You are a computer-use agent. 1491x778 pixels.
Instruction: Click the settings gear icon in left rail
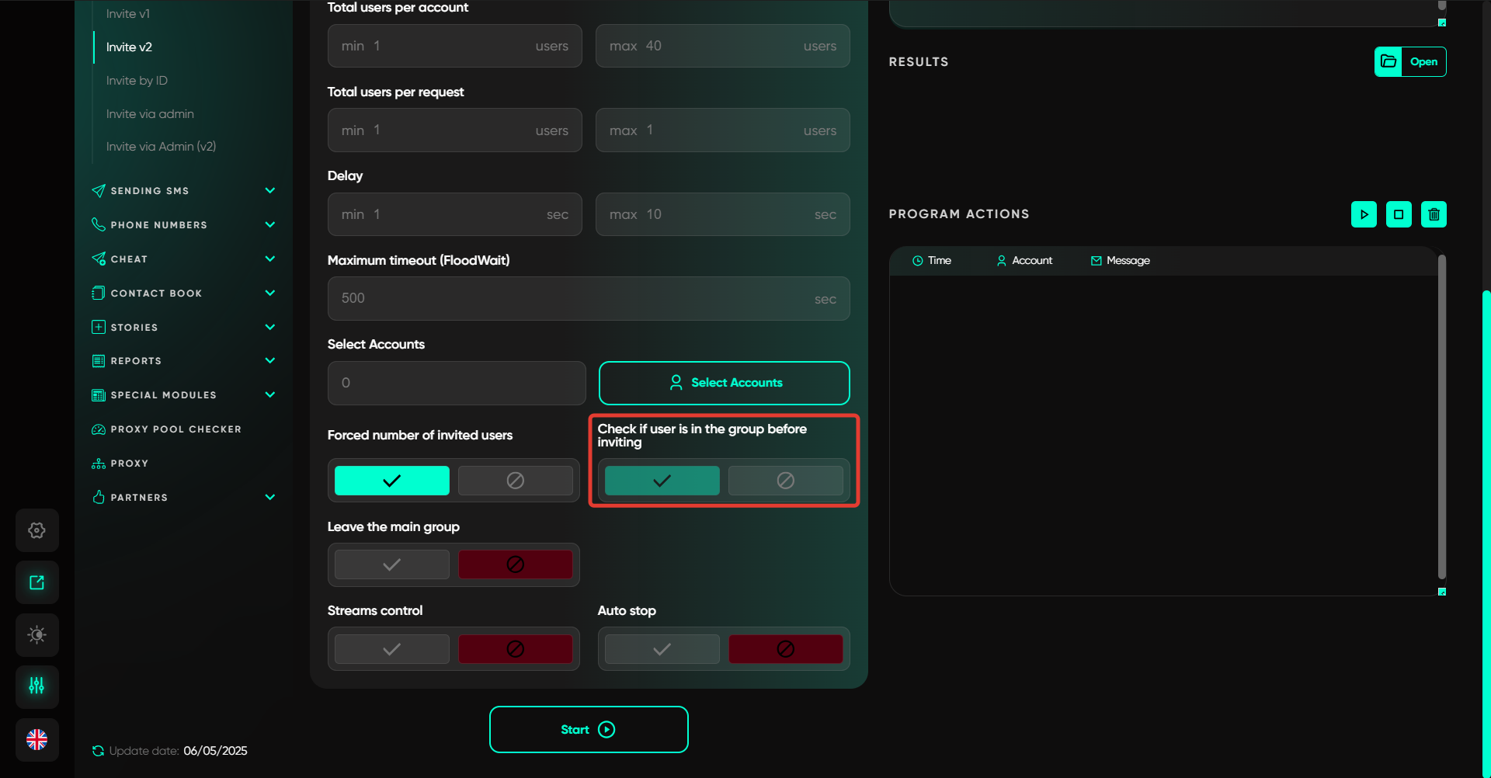click(36, 530)
